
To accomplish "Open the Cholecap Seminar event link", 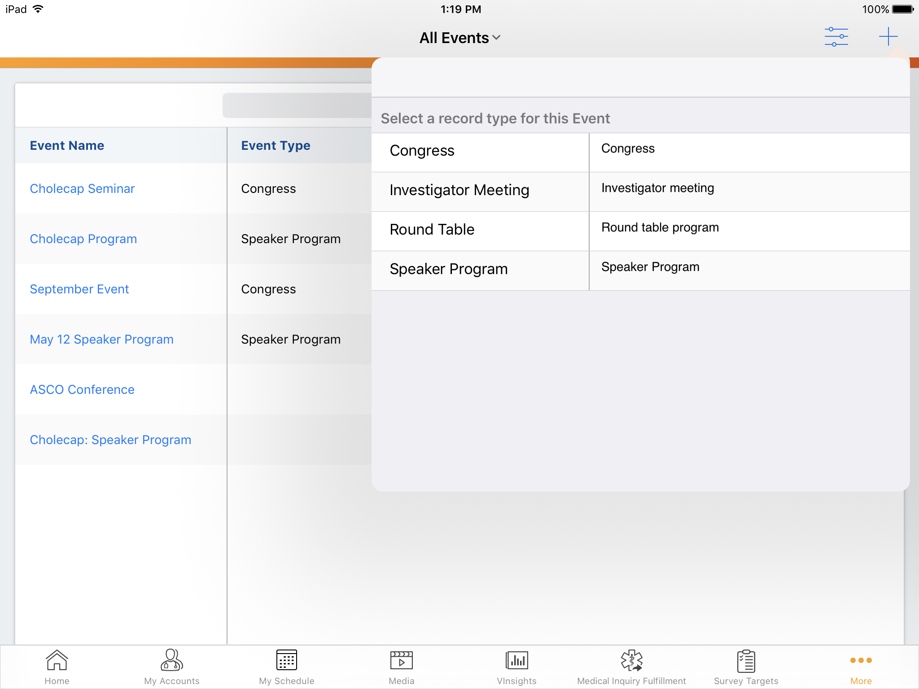I will 82,189.
